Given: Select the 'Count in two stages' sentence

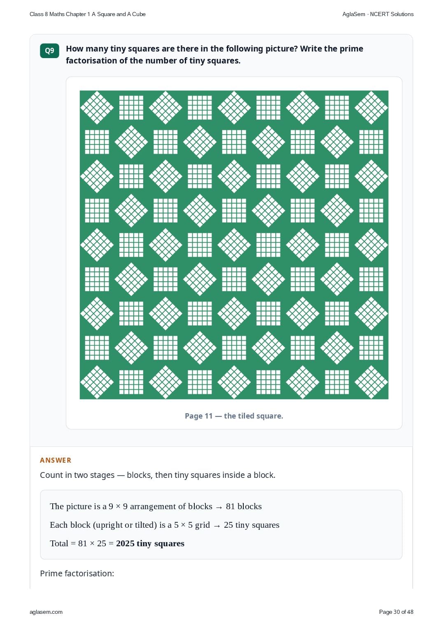Looking at the screenshot, I should pyautogui.click(x=158, y=475).
